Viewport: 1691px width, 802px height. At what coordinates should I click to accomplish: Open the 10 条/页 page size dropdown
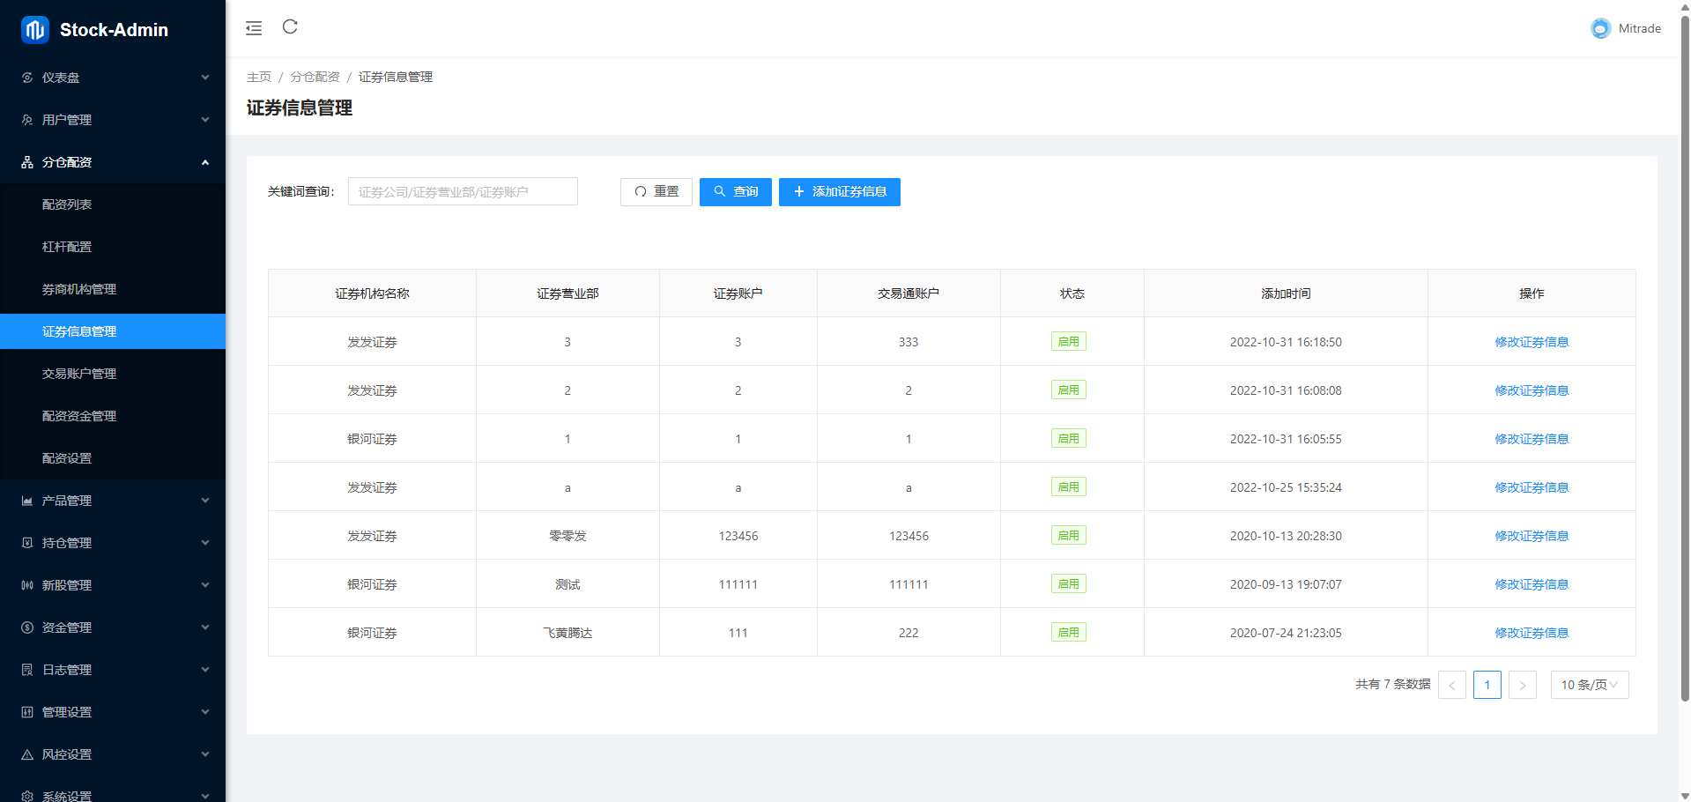(1589, 685)
